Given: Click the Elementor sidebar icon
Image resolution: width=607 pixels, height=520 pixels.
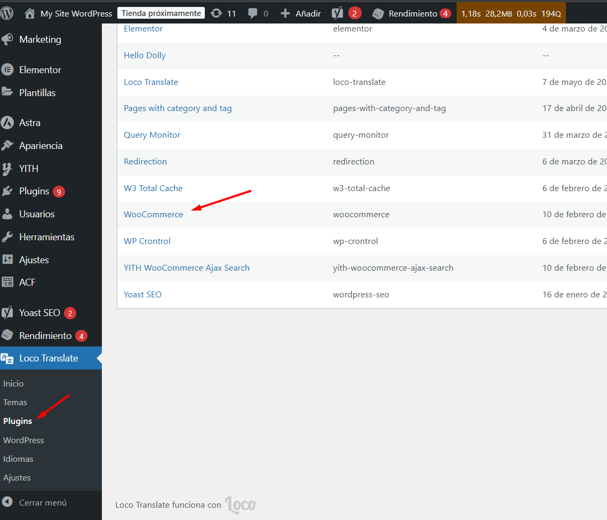Looking at the screenshot, I should click(7, 70).
